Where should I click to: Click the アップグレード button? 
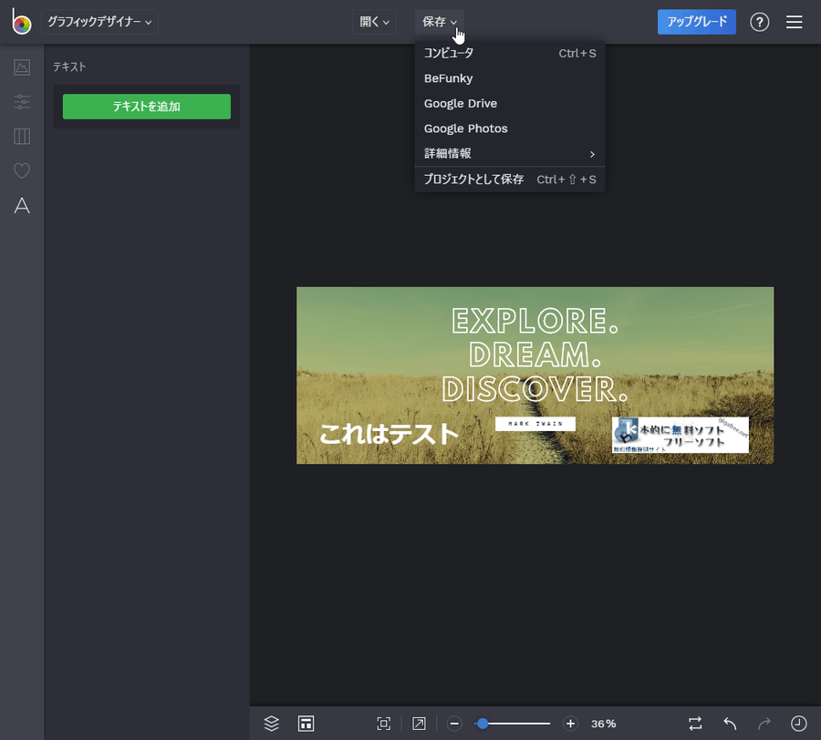[696, 22]
